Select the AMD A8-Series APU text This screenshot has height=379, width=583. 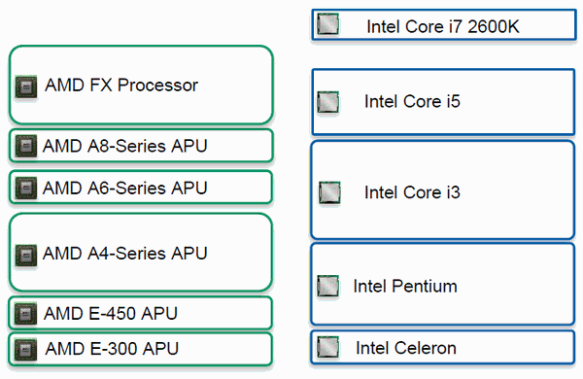(125, 146)
